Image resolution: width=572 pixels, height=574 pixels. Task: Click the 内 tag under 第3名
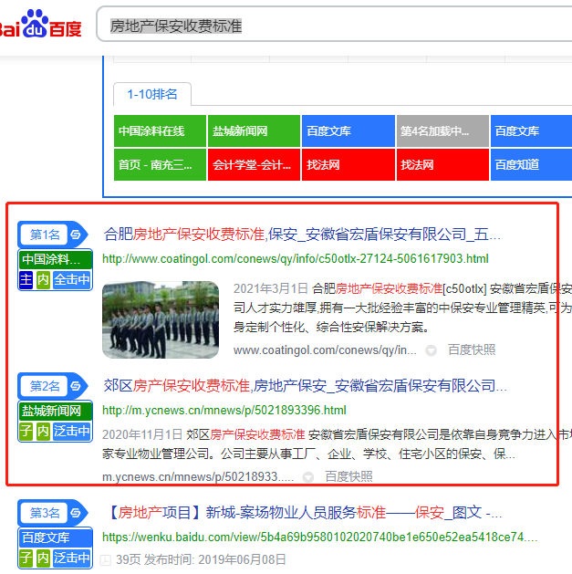coord(43,558)
